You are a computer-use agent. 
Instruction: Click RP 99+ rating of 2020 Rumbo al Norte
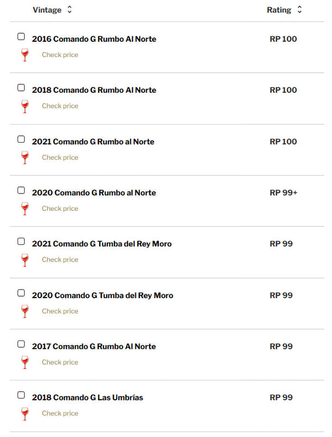(283, 193)
